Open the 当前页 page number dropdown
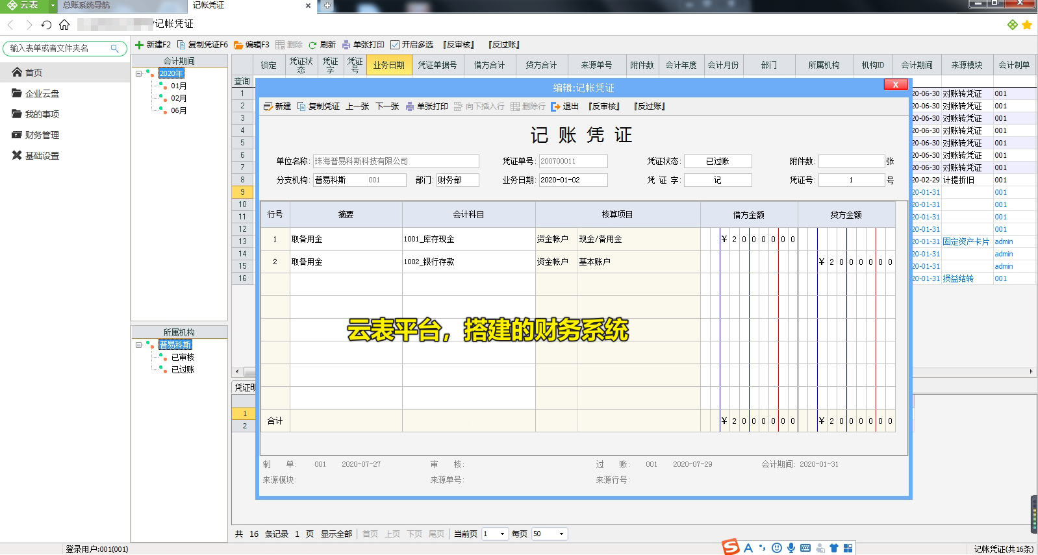 click(x=502, y=534)
